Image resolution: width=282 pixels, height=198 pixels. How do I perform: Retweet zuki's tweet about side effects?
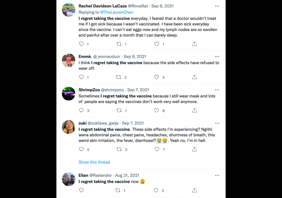tap(119, 149)
